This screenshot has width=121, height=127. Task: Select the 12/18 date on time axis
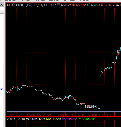[50, 115]
